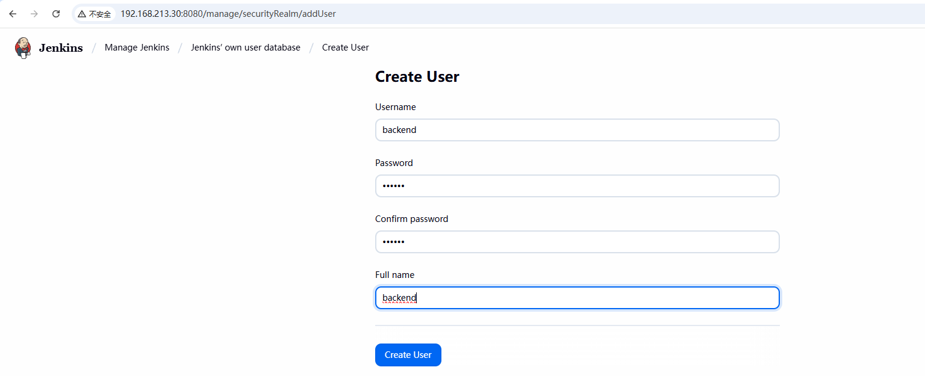Click the Full name label

tap(394, 275)
